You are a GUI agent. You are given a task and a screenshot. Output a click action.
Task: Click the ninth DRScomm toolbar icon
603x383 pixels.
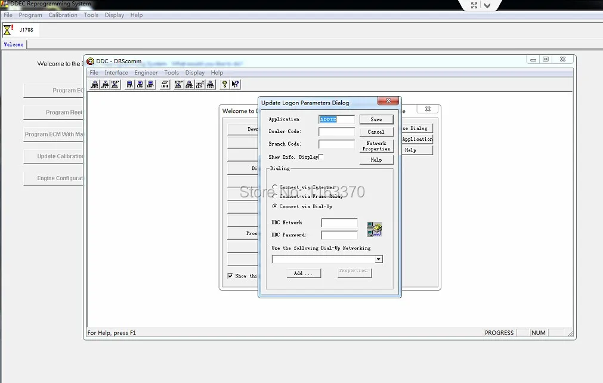pyautogui.click(x=189, y=85)
